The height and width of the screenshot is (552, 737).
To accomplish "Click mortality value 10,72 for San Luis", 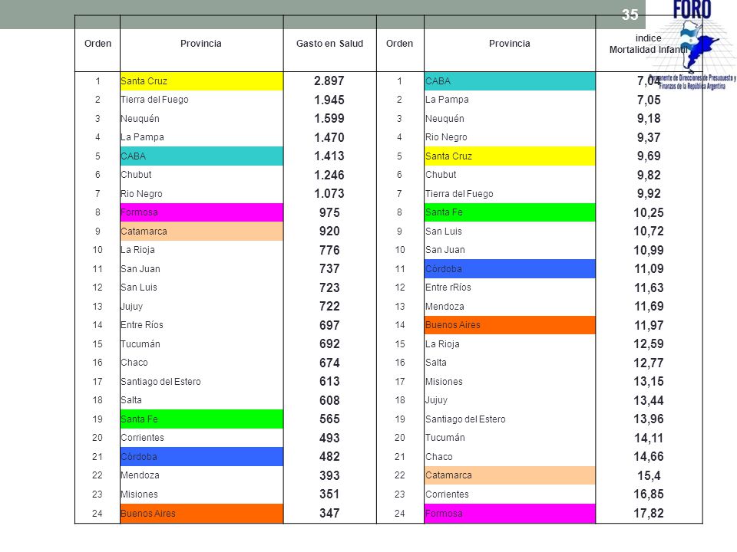I will 649,231.
